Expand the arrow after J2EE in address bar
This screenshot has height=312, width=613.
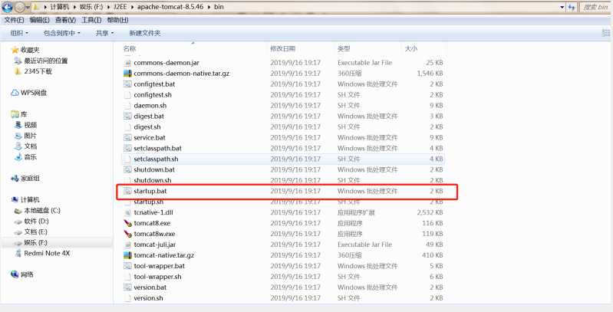(132, 7)
